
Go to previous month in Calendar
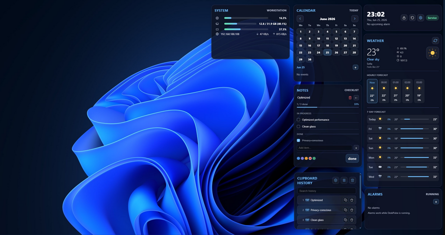(300, 19)
